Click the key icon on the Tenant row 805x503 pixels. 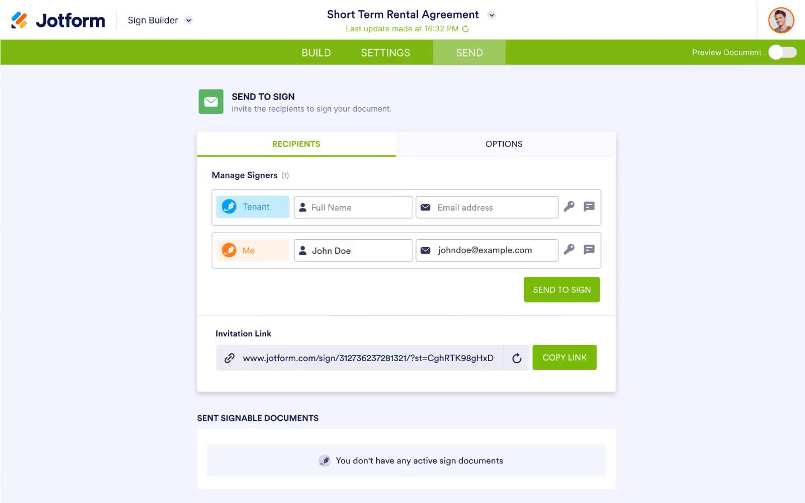[569, 207]
